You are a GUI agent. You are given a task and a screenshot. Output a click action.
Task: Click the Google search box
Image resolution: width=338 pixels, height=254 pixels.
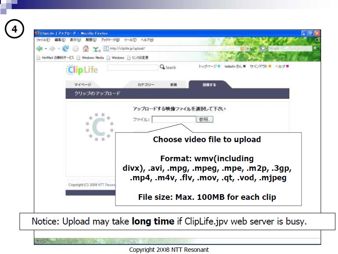coord(290,49)
